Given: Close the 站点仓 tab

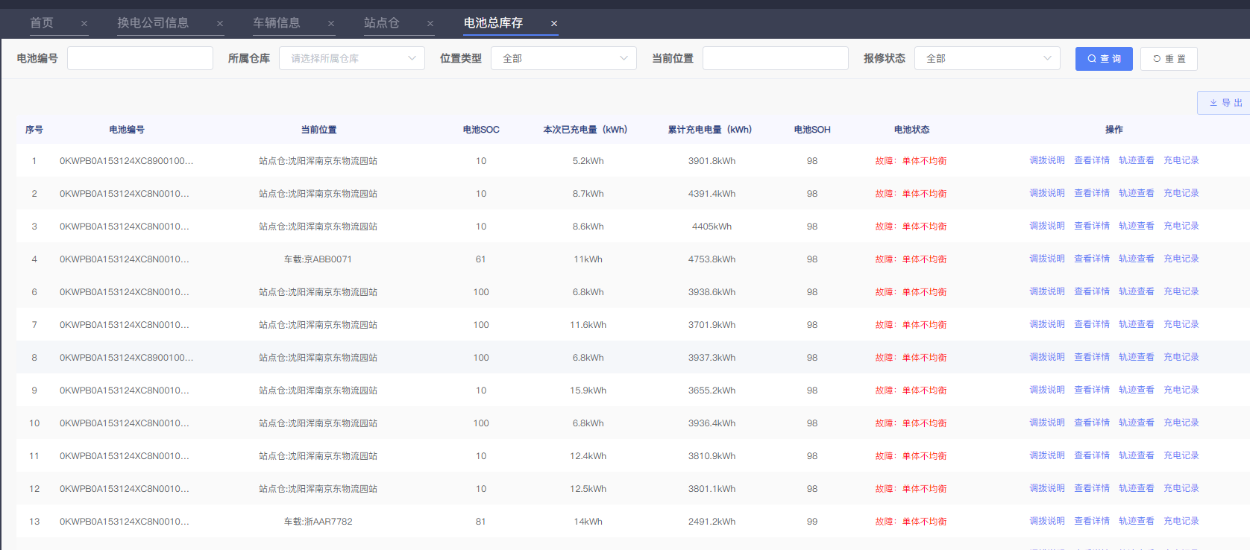Looking at the screenshot, I should [430, 24].
